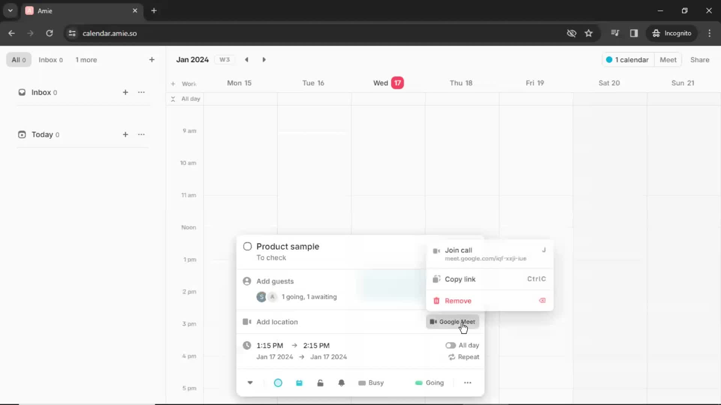Click the bookmark/save icon on event

[x=299, y=382]
